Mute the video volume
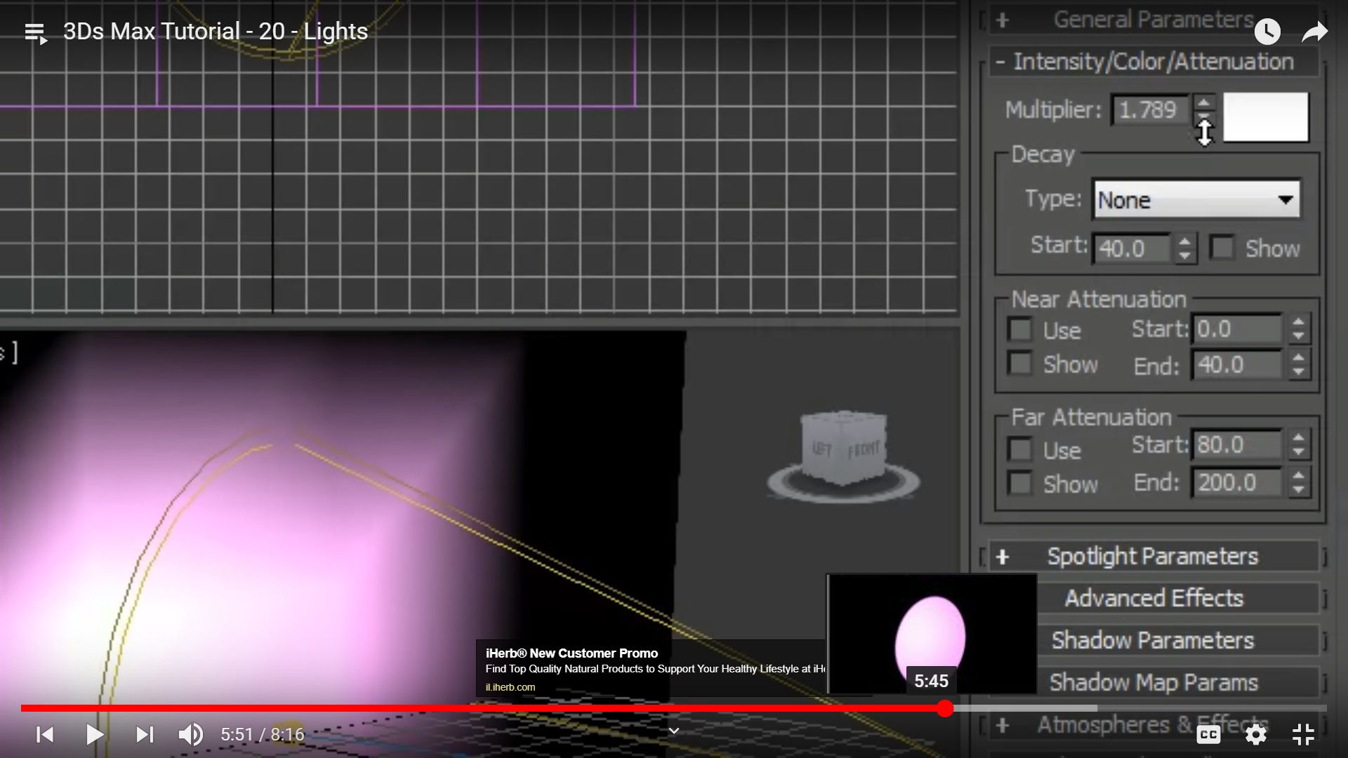1348x758 pixels. [x=190, y=735]
